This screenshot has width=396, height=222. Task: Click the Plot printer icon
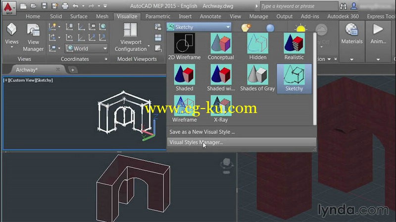point(65,6)
